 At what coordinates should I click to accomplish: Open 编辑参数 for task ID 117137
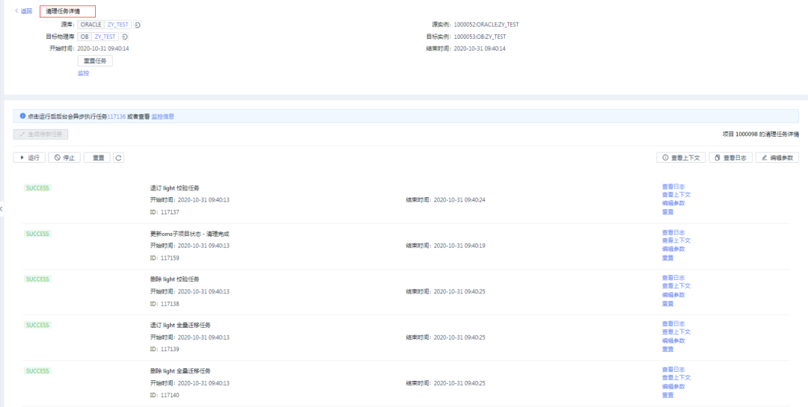[673, 203]
